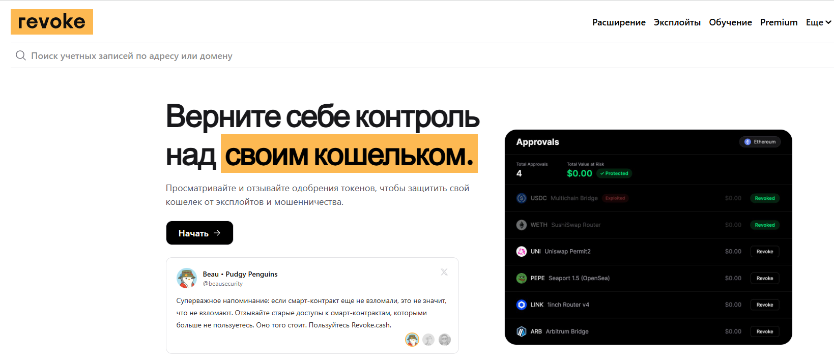This screenshot has width=834, height=363.
Task: Click the @beausecurity handle
Action: pyautogui.click(x=223, y=284)
